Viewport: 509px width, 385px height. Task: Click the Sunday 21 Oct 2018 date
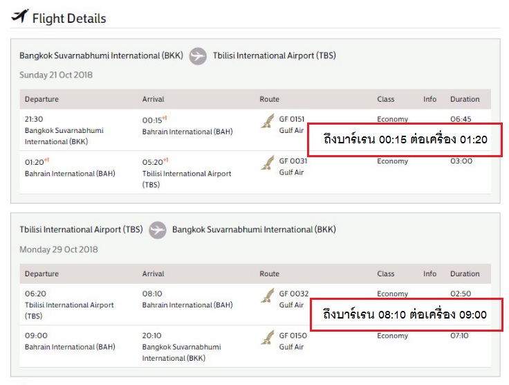point(56,75)
